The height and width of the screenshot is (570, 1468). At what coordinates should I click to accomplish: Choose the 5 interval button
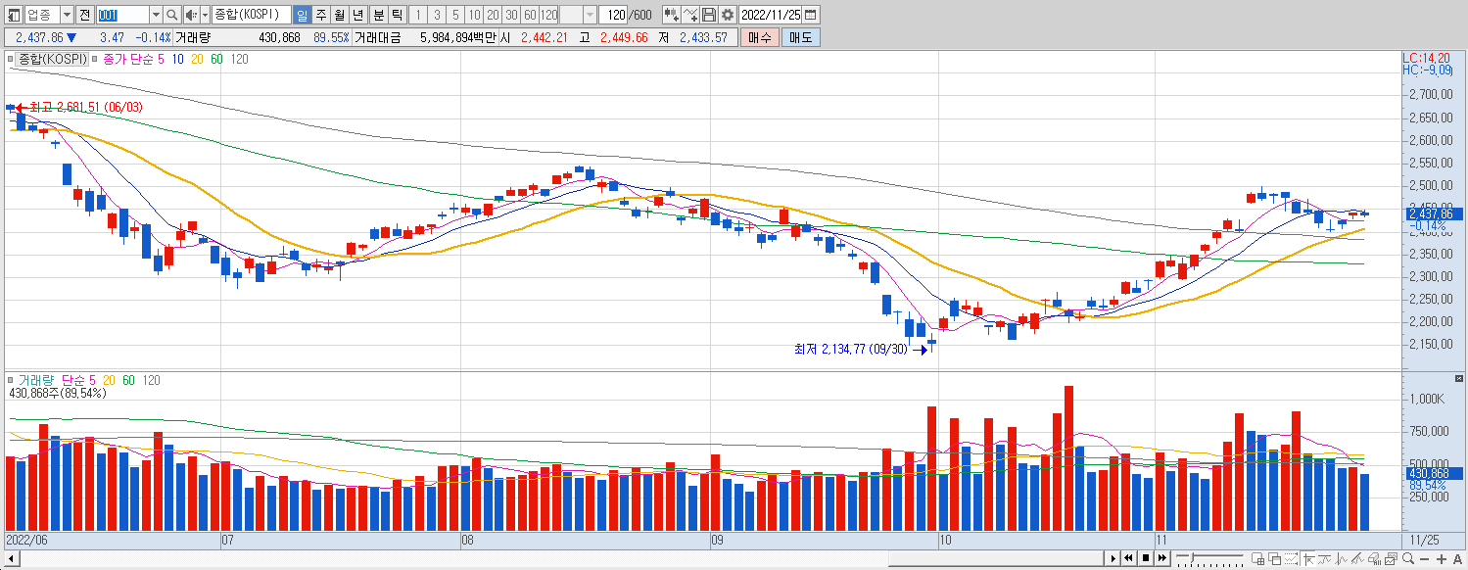pyautogui.click(x=455, y=15)
